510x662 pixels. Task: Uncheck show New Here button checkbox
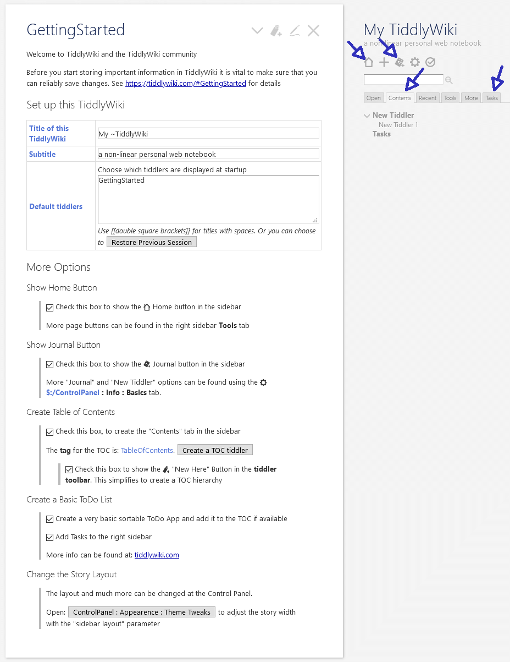tap(69, 469)
